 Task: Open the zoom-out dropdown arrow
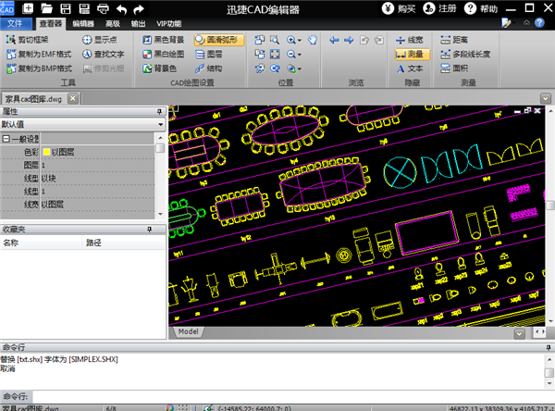click(x=300, y=55)
